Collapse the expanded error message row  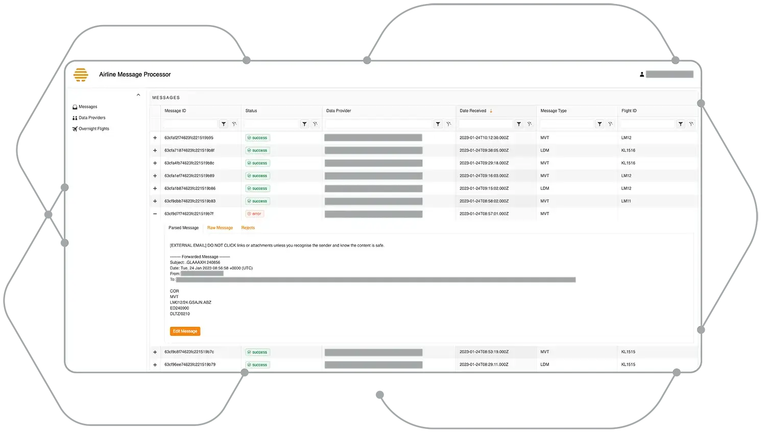point(155,214)
